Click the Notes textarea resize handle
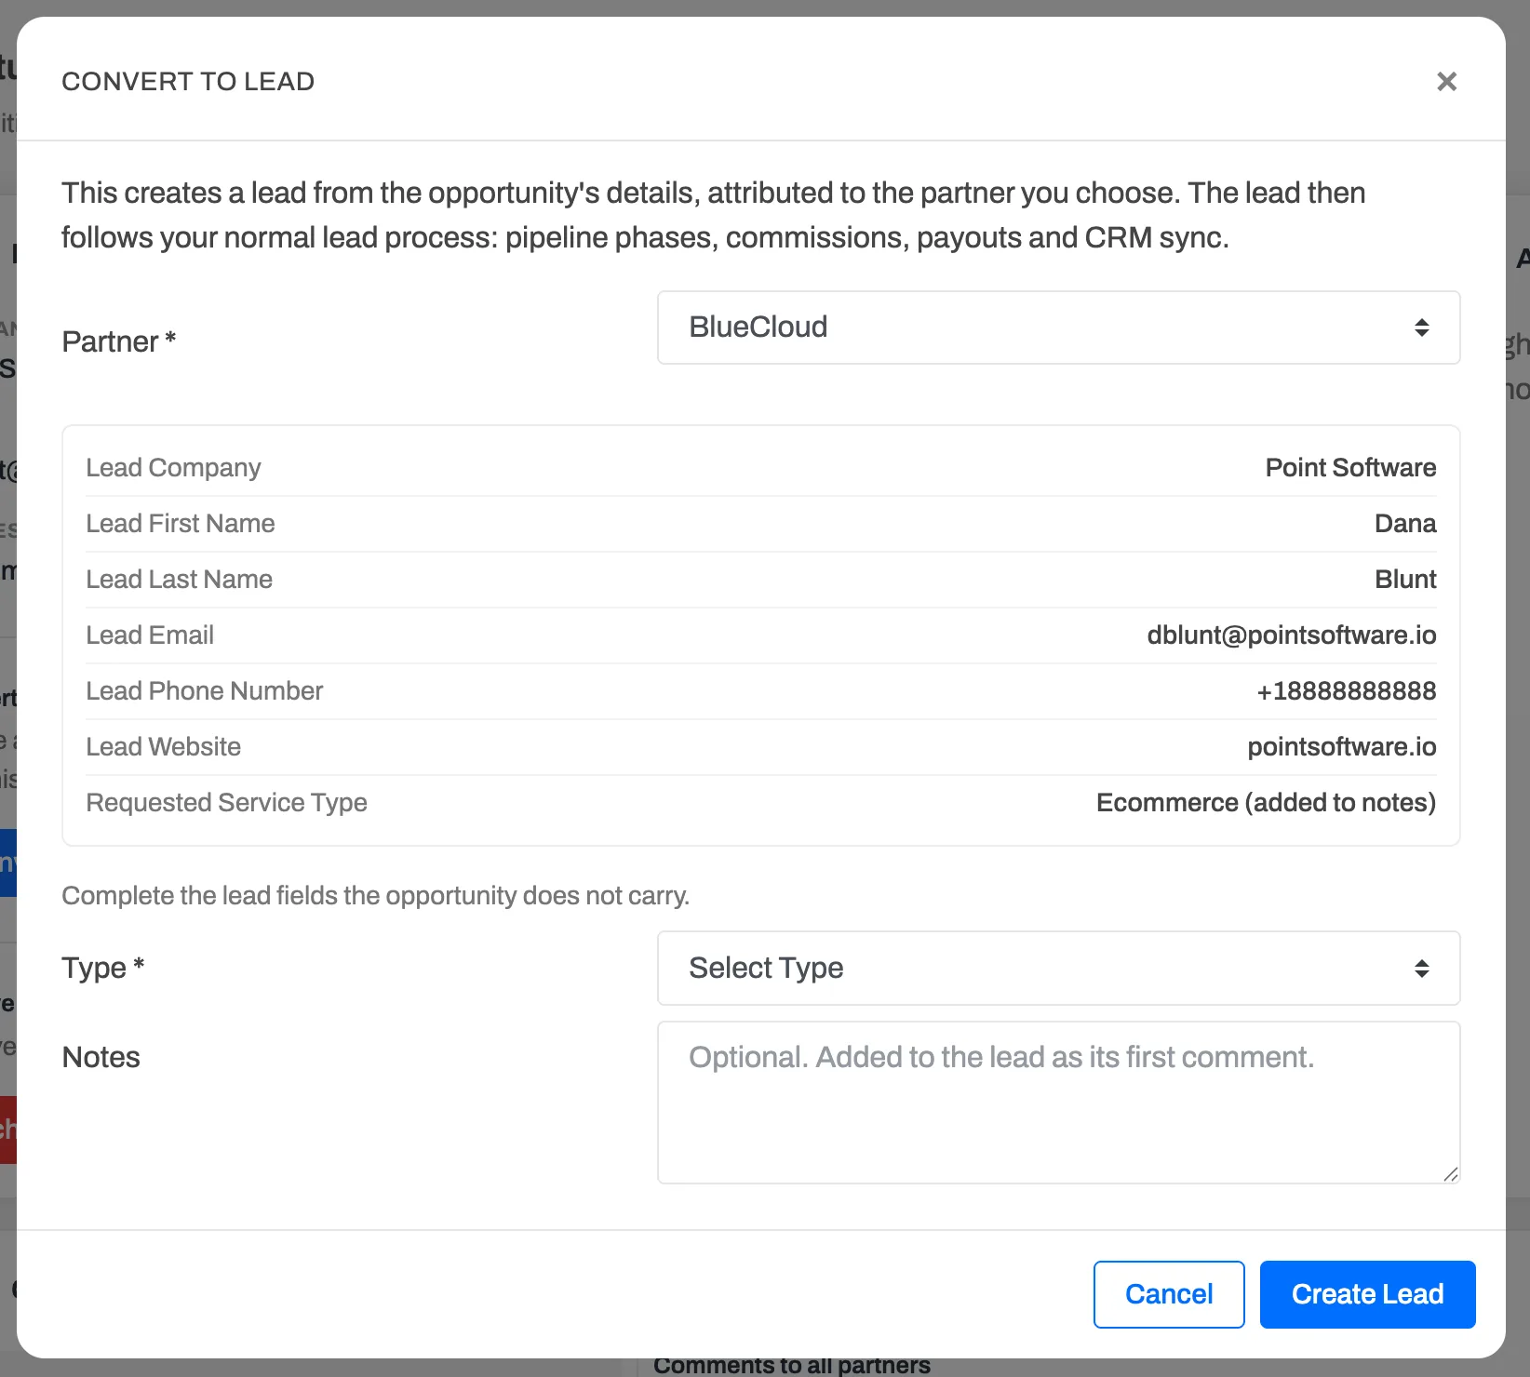 tap(1451, 1174)
